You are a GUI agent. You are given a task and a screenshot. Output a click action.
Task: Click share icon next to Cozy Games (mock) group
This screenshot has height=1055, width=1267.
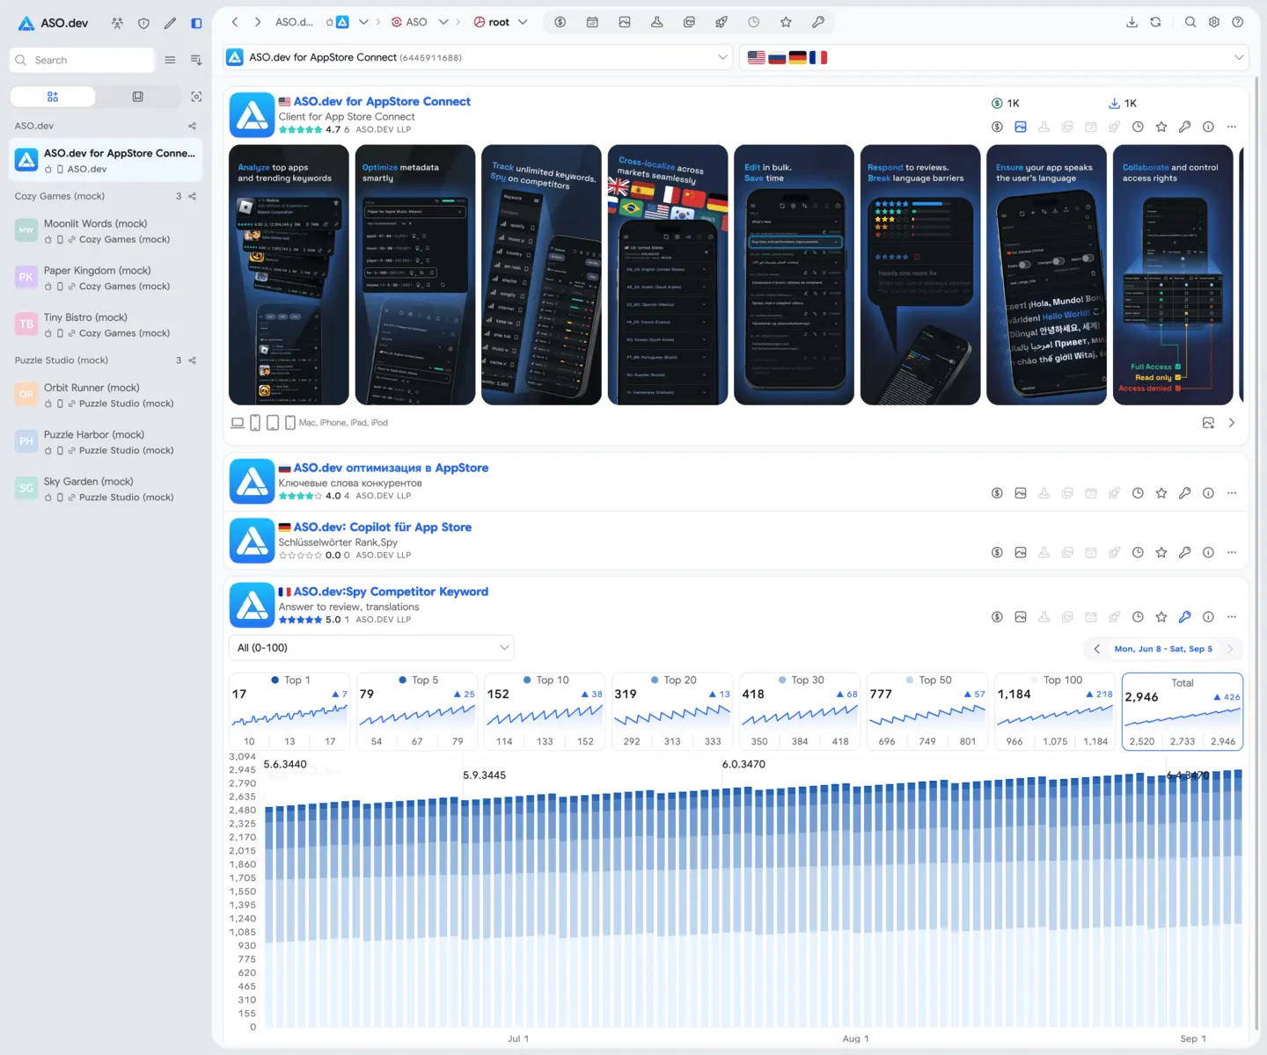click(x=192, y=196)
